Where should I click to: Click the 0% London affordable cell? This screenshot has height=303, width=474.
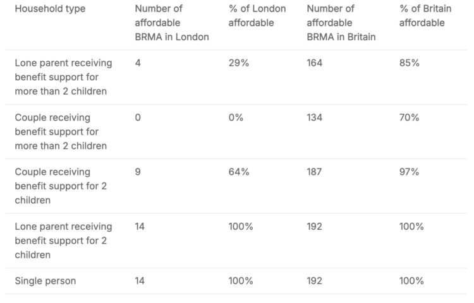point(236,117)
